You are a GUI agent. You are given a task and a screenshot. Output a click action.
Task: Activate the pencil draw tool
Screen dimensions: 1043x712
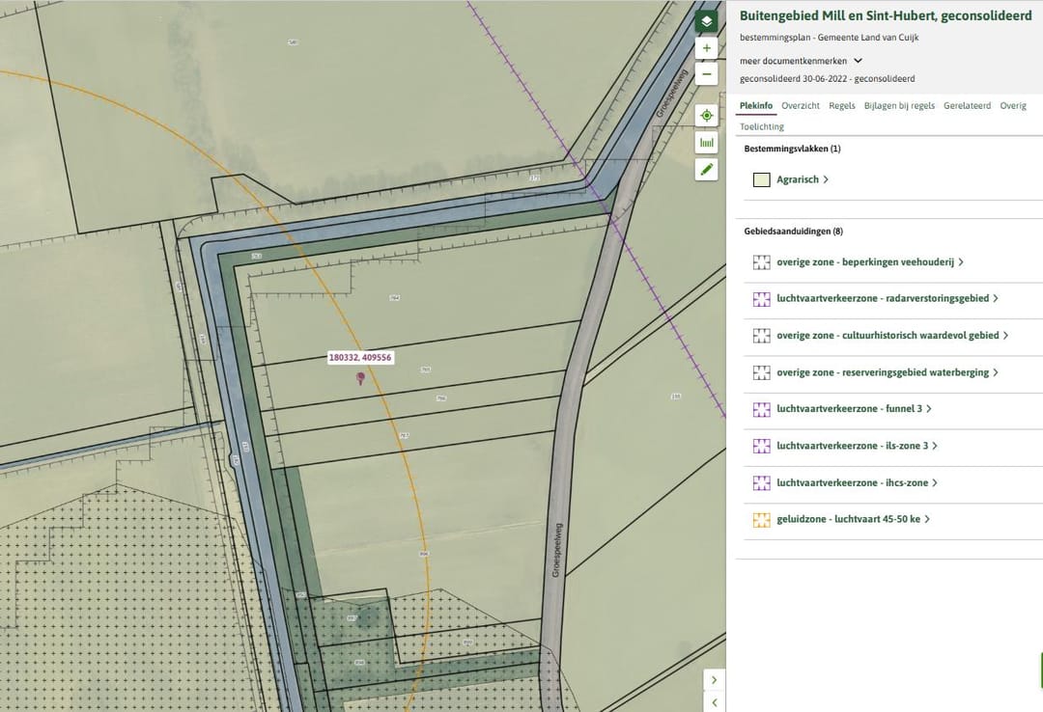(707, 170)
